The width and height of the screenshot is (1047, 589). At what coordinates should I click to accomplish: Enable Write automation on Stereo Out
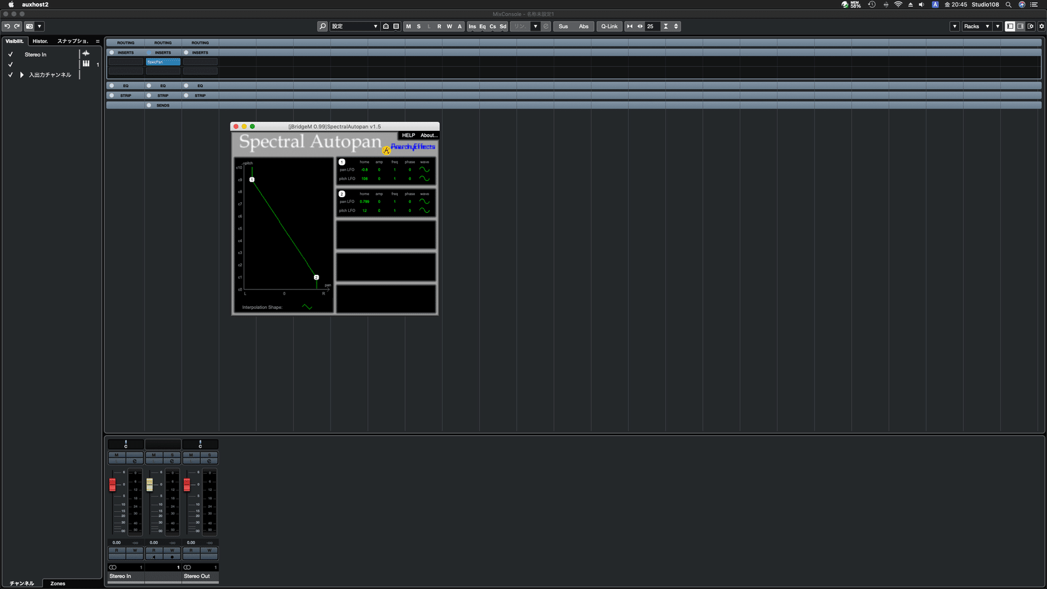coord(209,550)
